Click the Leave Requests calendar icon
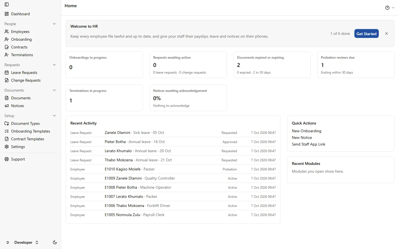399x249 pixels. point(7,72)
